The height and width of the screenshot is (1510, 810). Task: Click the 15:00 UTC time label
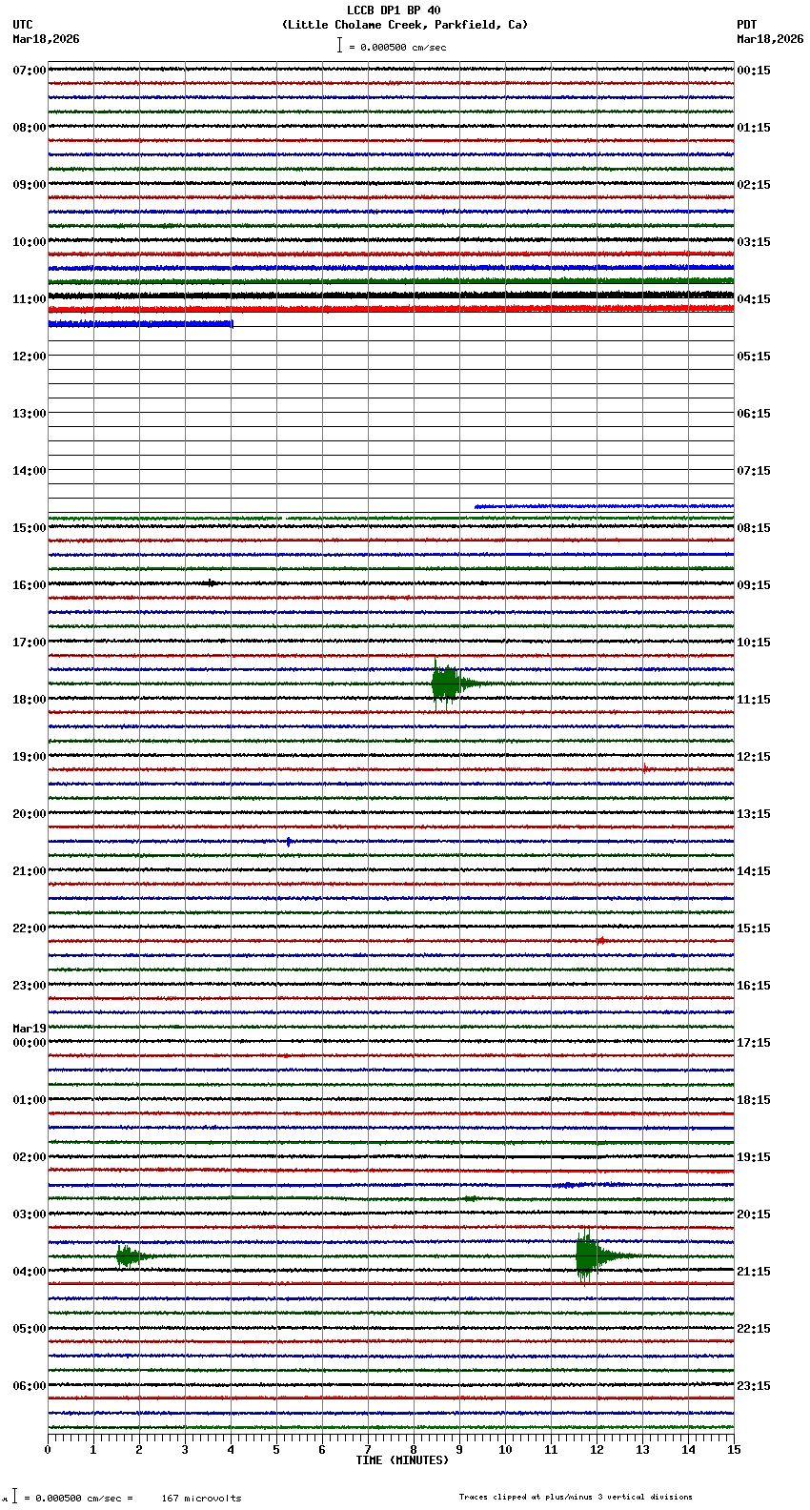point(30,528)
